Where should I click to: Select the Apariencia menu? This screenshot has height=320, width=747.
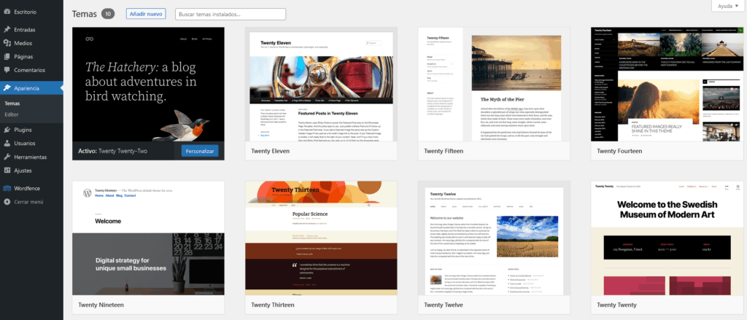click(31, 88)
